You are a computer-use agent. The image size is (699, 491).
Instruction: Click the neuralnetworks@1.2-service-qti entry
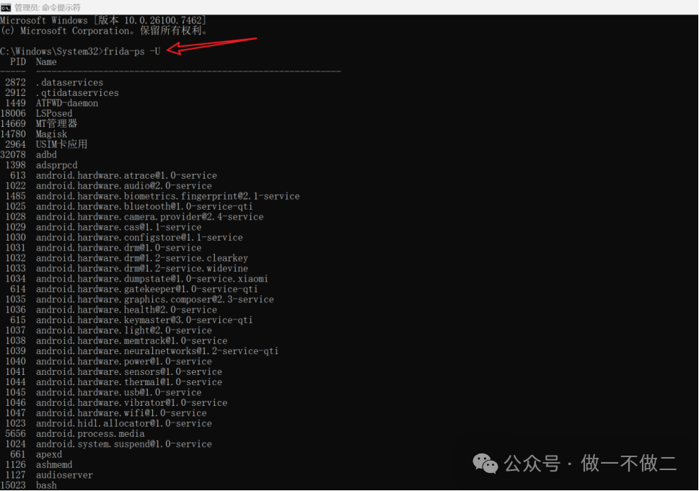point(157,350)
